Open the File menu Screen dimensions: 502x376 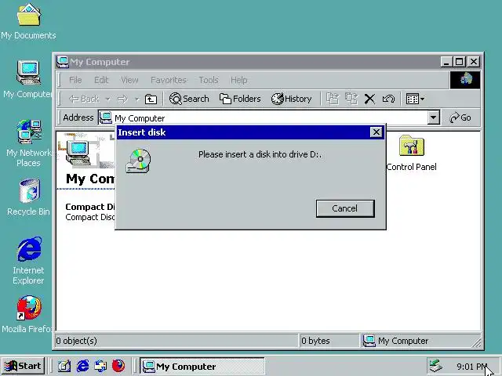(75, 80)
